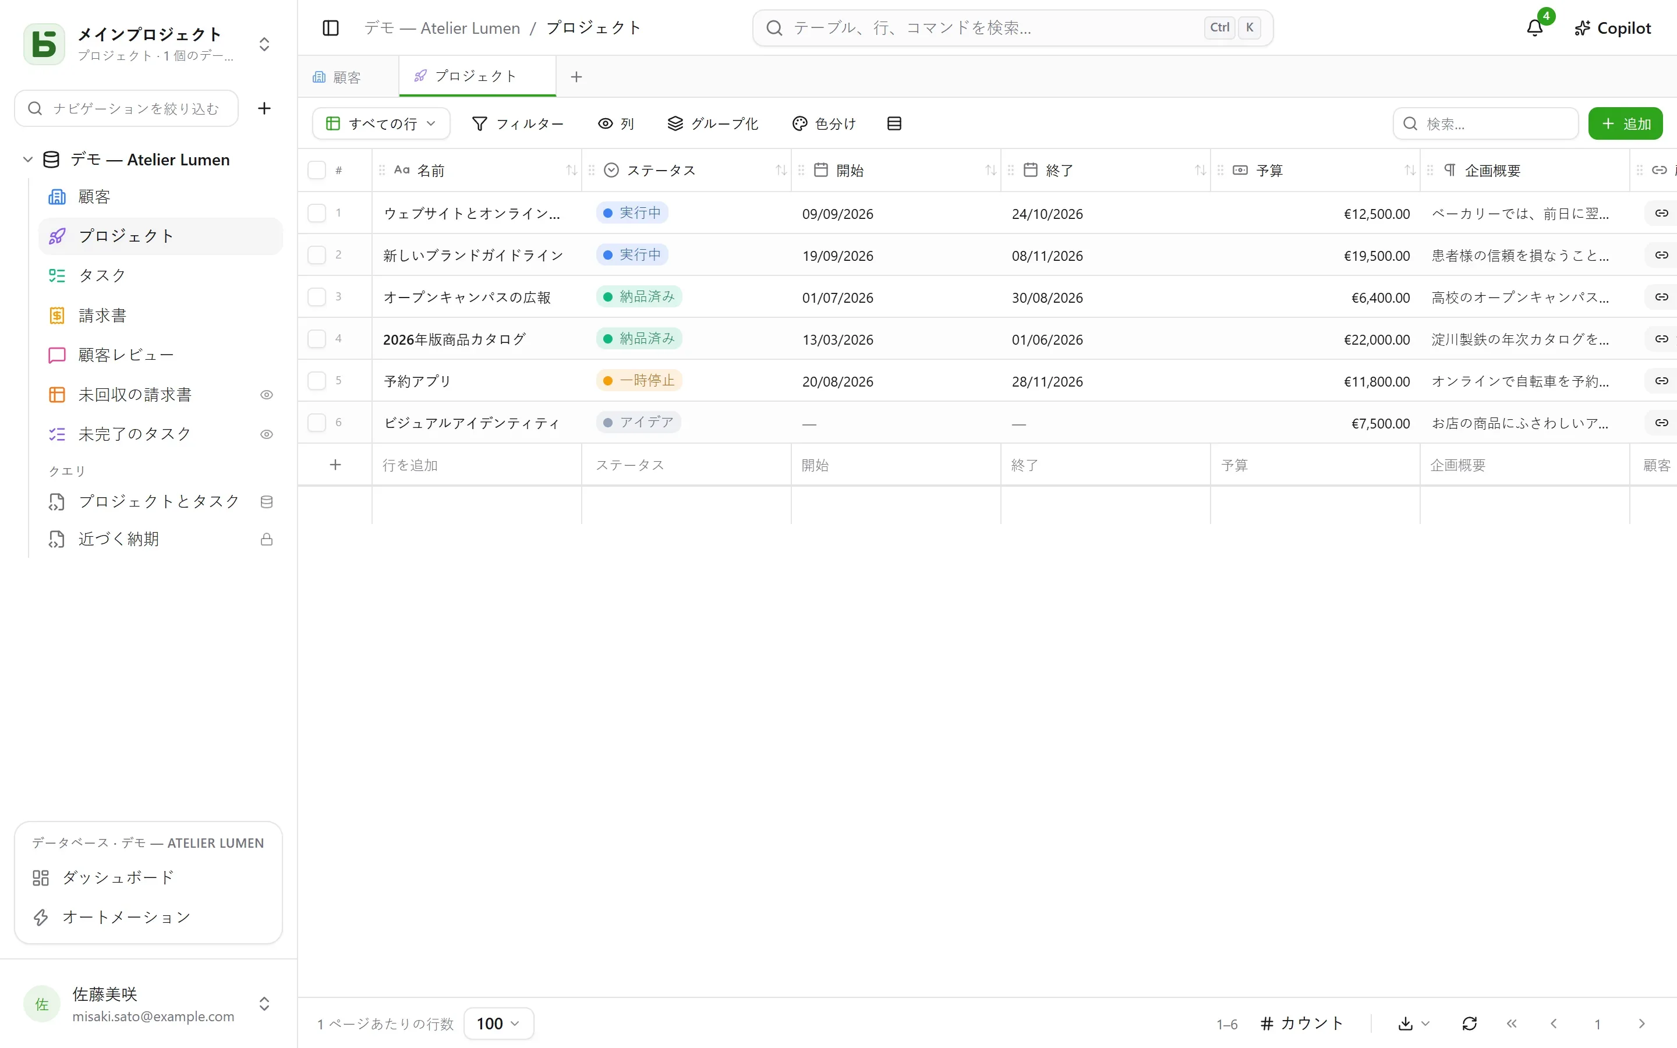Expand the メインプロジェクト workspace switcher
This screenshot has height=1048, width=1677.
click(264, 44)
